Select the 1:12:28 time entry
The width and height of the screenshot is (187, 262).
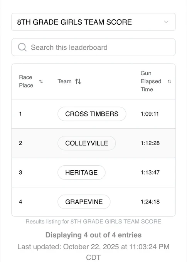point(150,143)
